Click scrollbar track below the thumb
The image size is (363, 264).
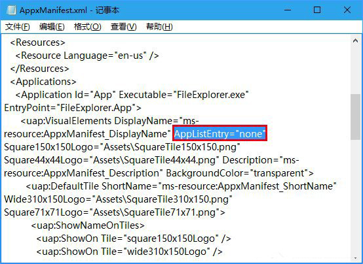click(x=355, y=196)
